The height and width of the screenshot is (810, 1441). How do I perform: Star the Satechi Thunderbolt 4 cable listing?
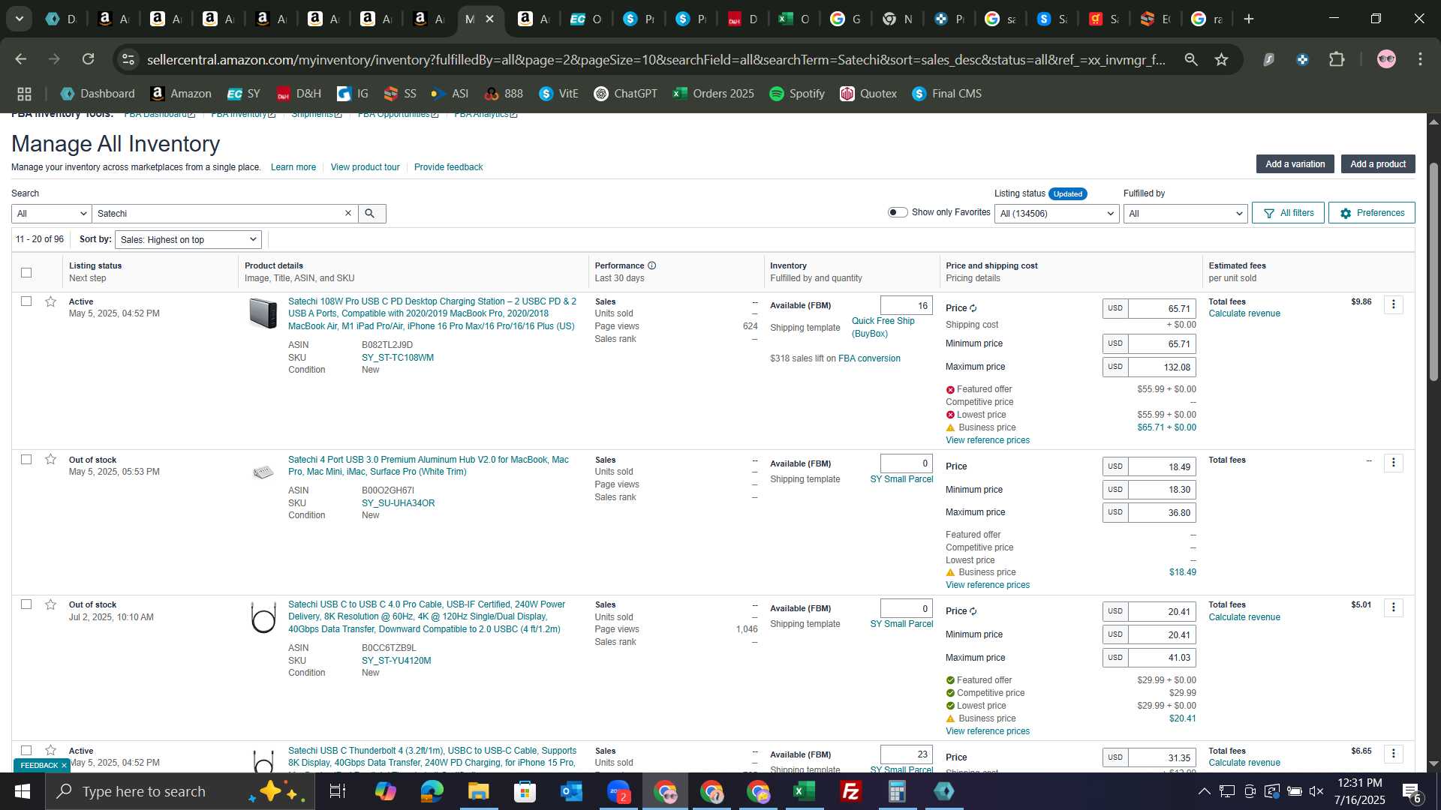(x=50, y=750)
